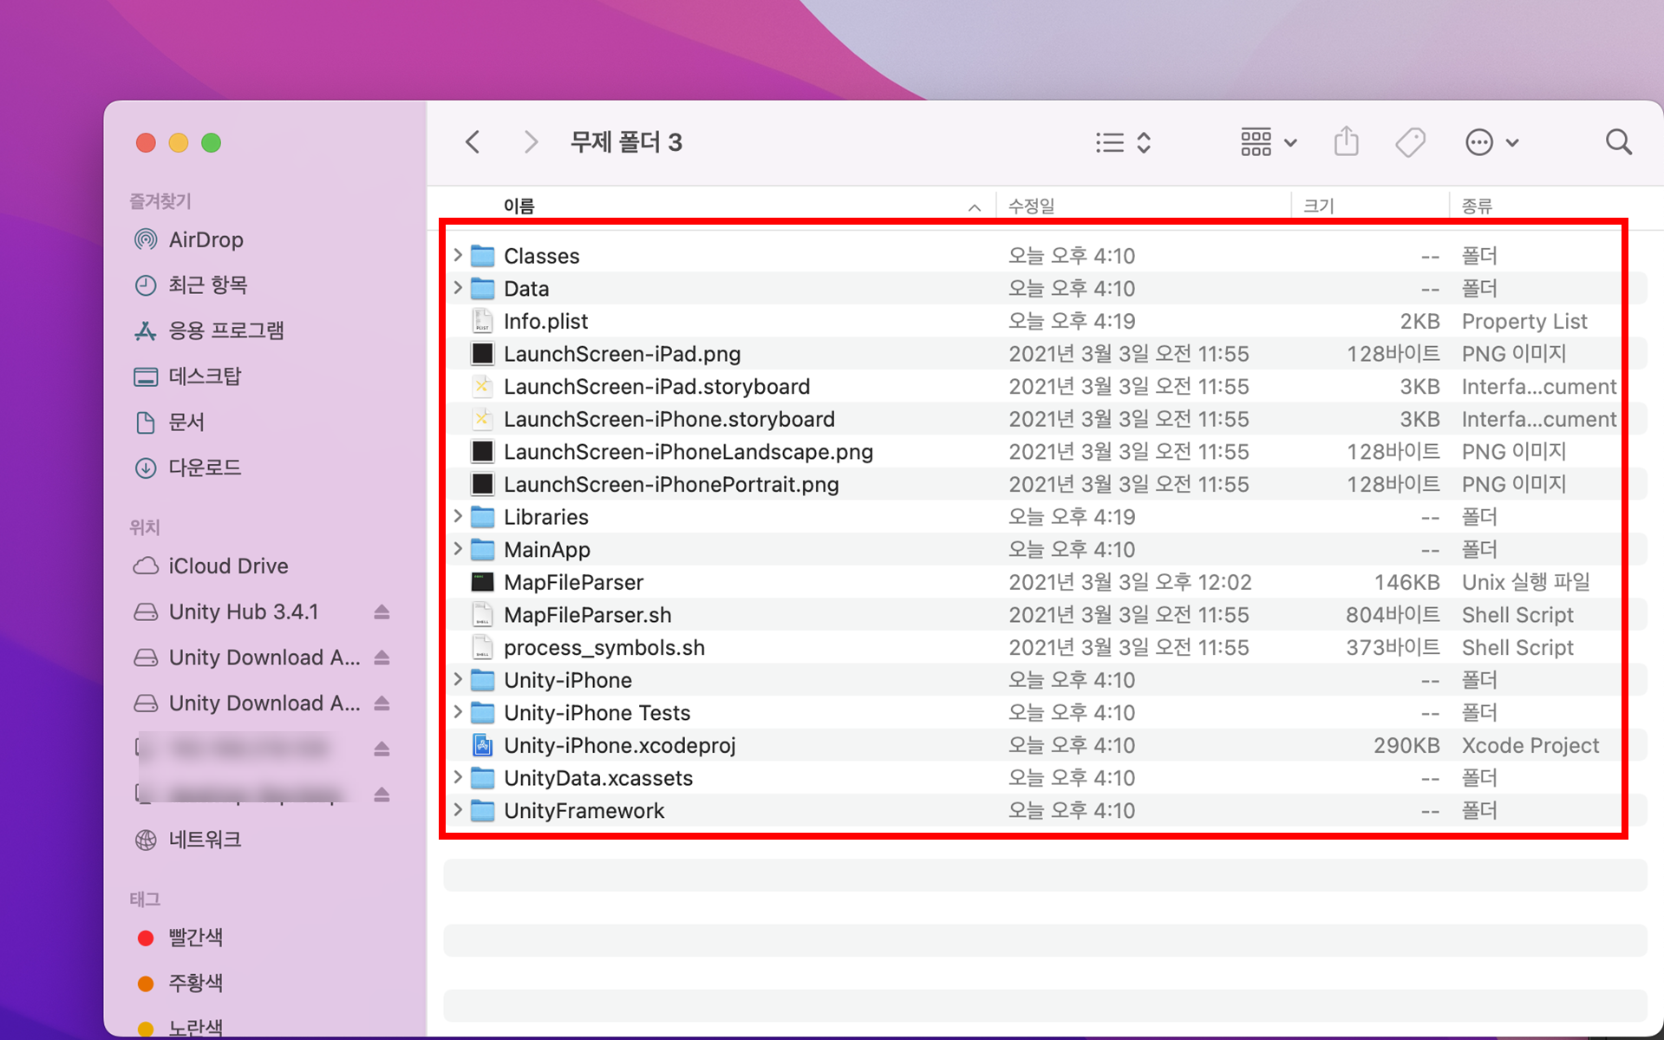
Task: Expand the Classes folder
Action: (458, 256)
